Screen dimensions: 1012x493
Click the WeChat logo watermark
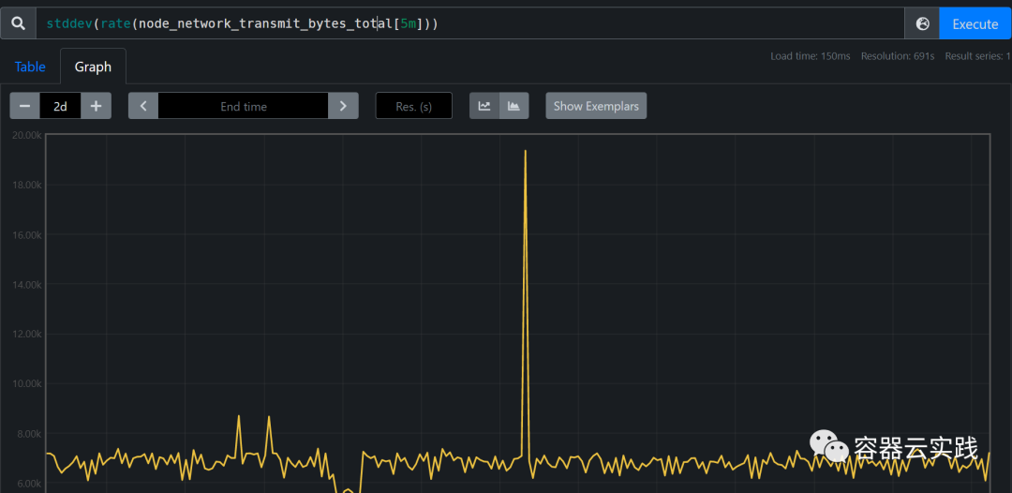coord(826,447)
